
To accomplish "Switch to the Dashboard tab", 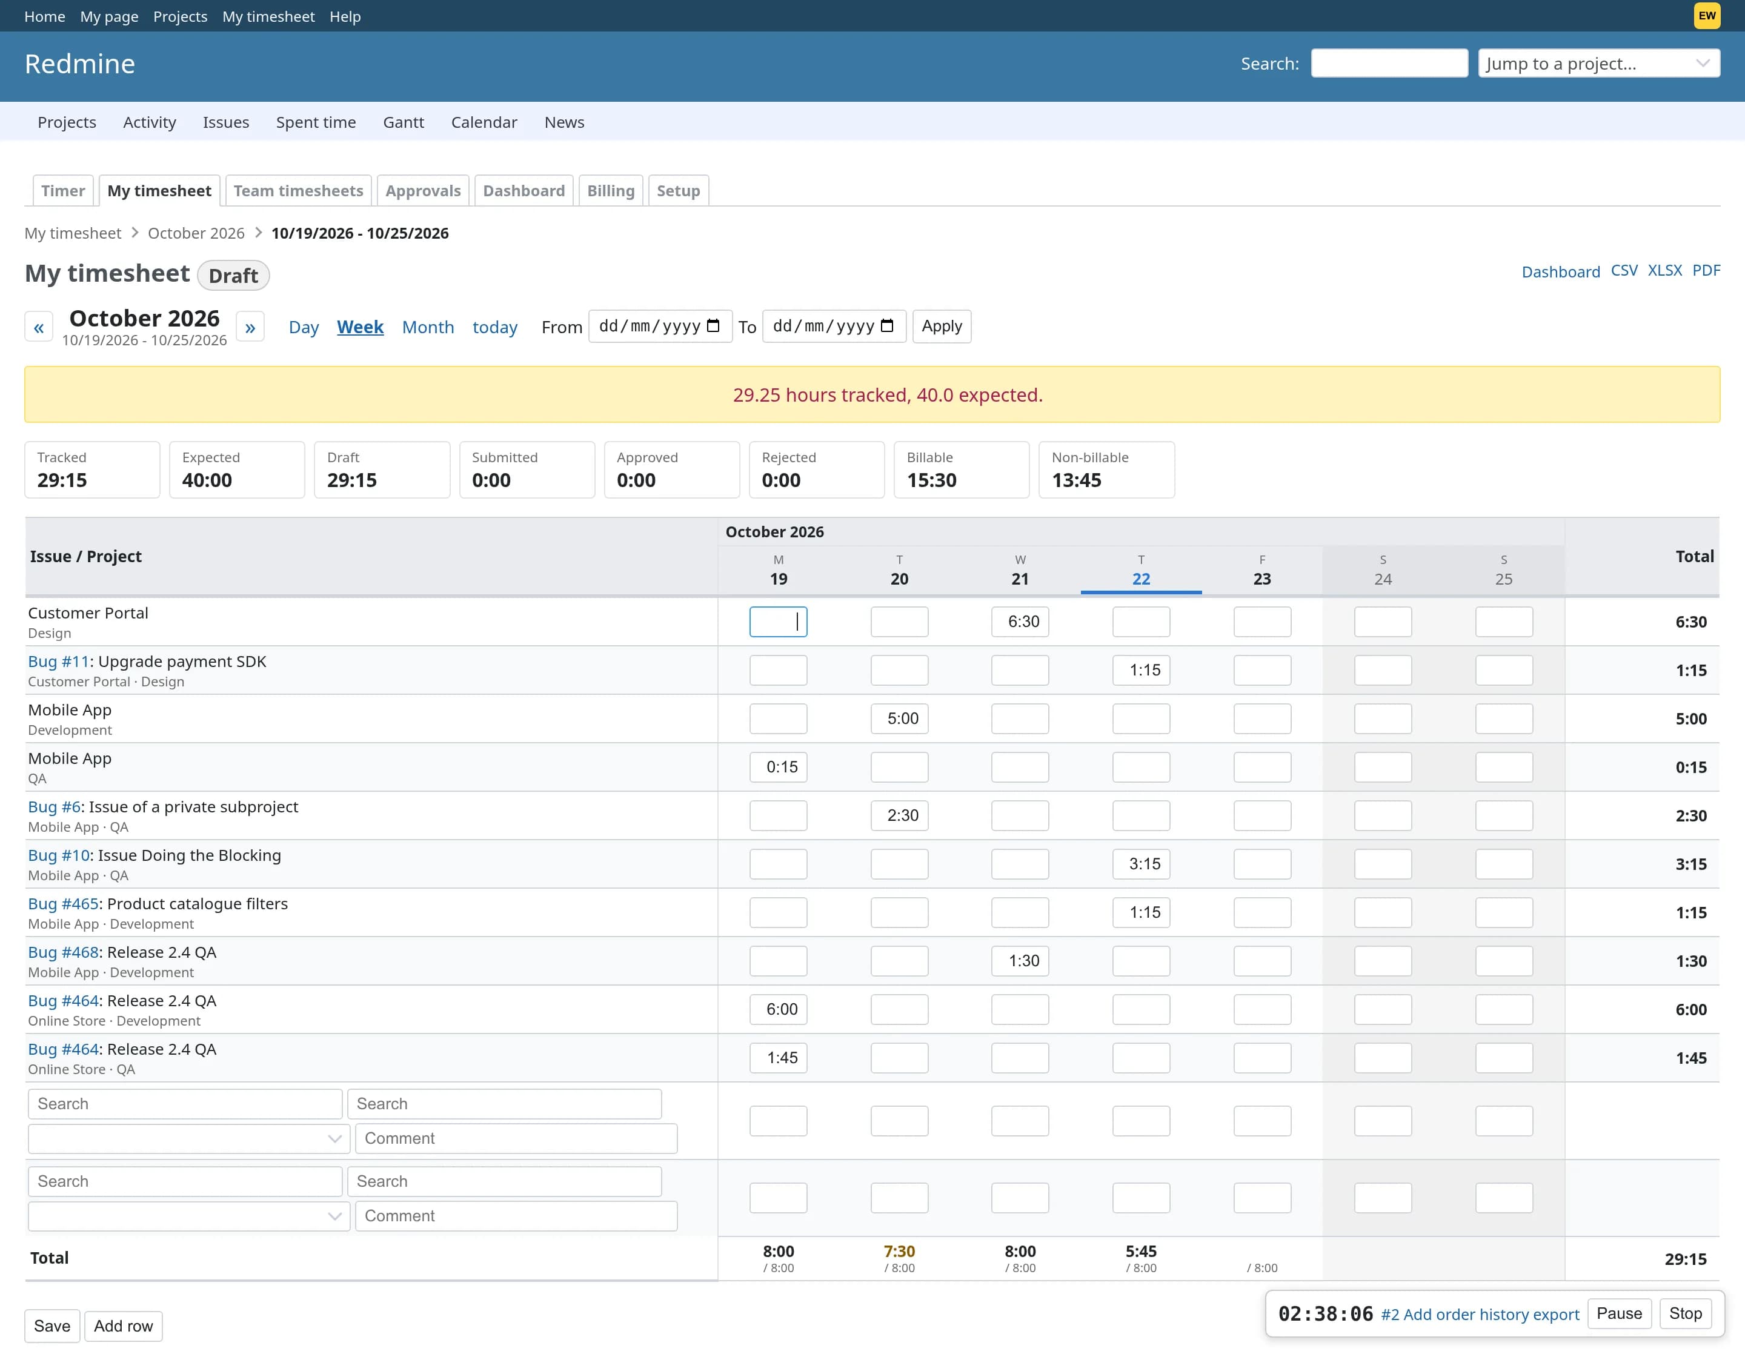I will coord(523,190).
